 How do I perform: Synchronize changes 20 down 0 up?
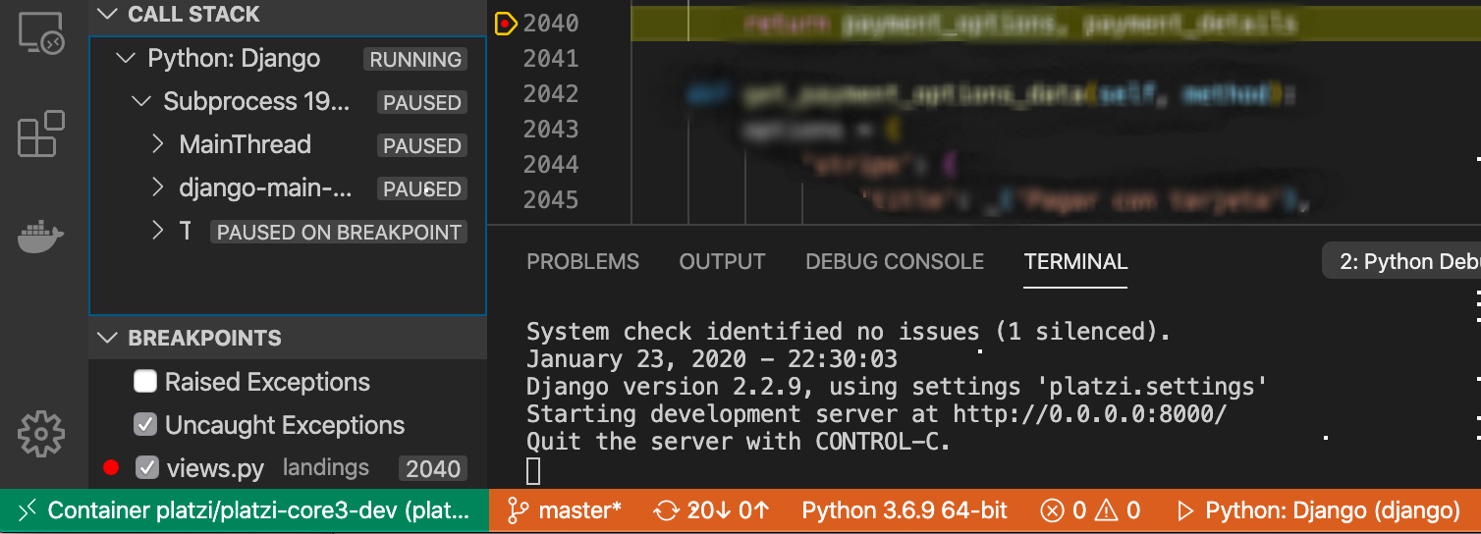712,510
